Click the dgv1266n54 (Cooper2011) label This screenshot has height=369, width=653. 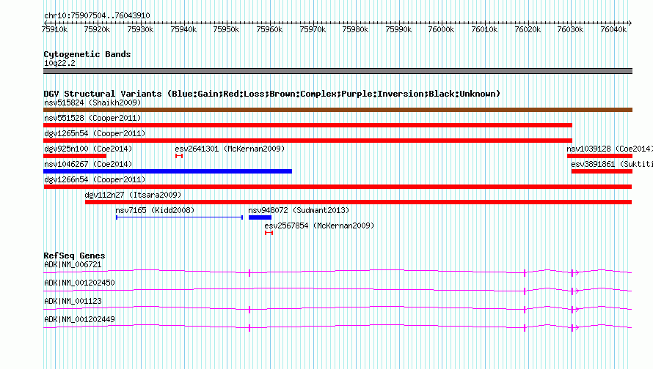(95, 179)
